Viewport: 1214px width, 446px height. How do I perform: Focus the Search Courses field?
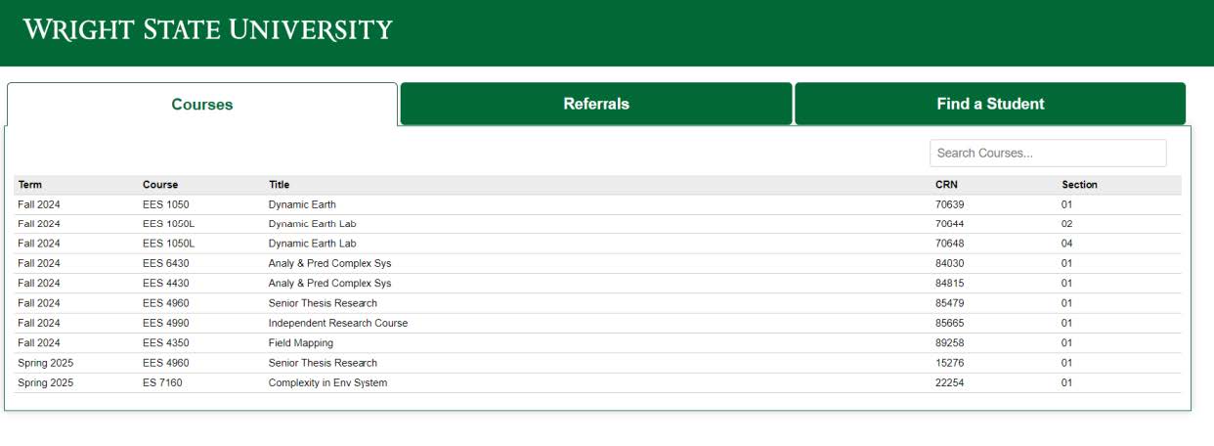coord(1047,154)
